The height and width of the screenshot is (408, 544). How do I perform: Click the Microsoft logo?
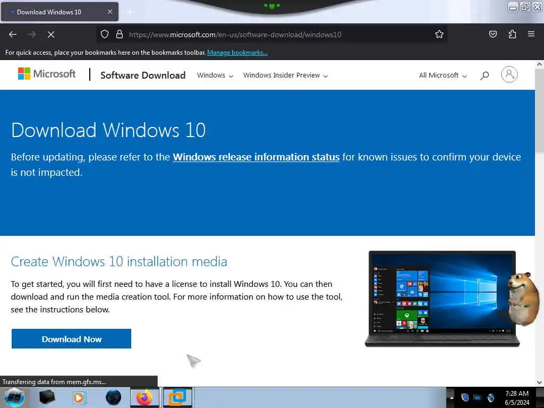pos(47,74)
